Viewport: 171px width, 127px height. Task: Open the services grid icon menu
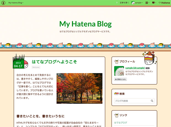coord(147,3)
